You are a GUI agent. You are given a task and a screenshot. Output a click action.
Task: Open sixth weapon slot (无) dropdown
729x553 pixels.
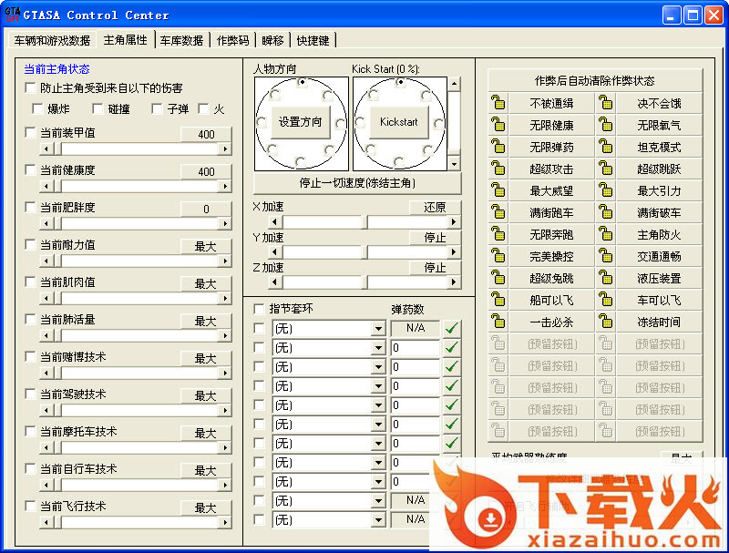[x=378, y=425]
